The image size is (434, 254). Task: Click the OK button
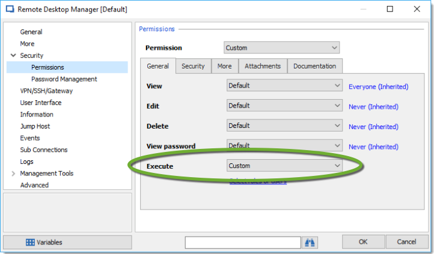point(363,242)
